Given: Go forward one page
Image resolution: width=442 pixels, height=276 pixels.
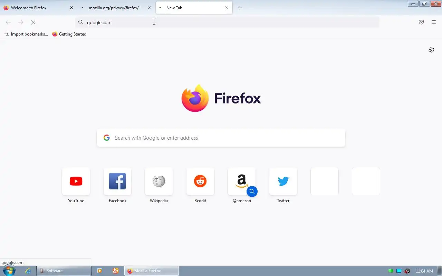Looking at the screenshot, I should click(21, 22).
